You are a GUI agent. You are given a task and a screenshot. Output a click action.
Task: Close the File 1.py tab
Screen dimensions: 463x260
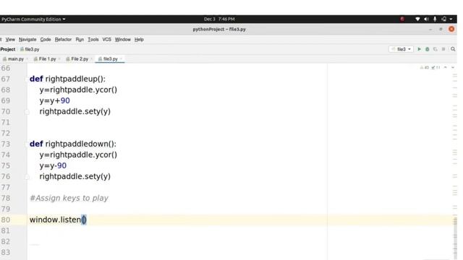click(59, 59)
